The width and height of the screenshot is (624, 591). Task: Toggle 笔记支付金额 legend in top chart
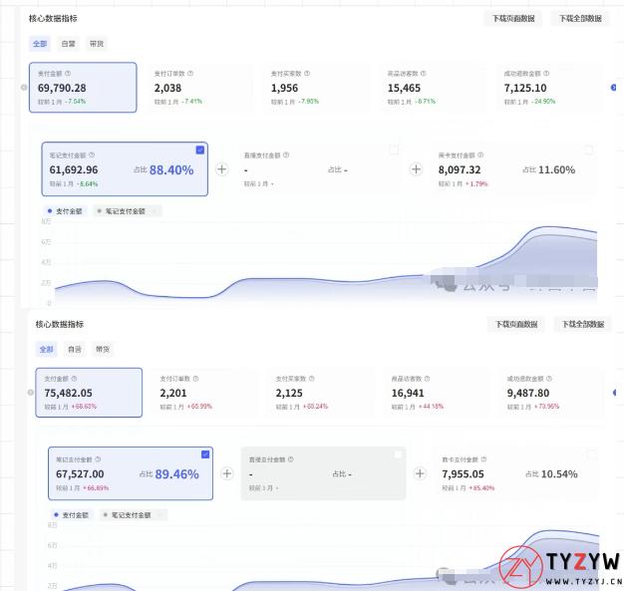125,211
